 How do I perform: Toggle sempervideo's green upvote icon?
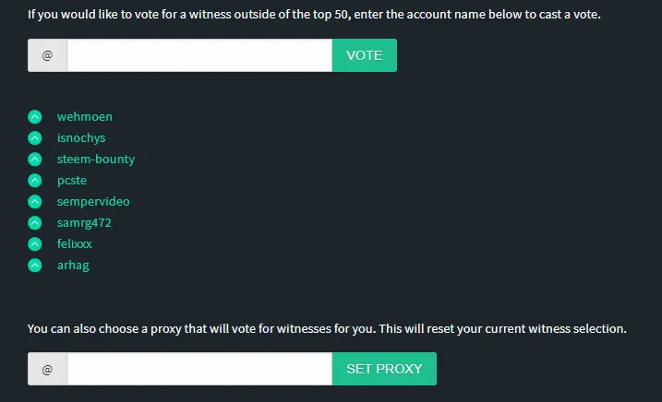(34, 202)
